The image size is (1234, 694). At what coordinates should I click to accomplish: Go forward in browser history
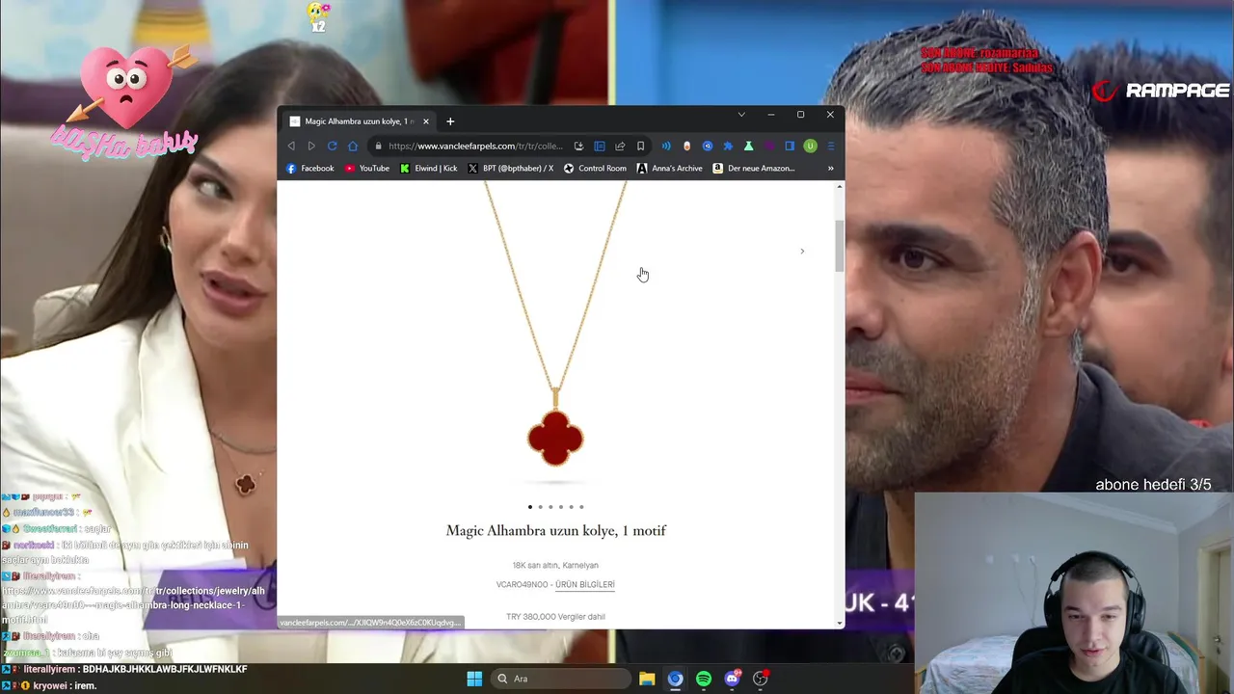coord(311,146)
